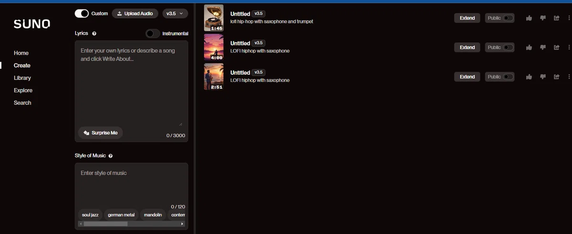Image resolution: width=572 pixels, height=234 pixels.
Task: Open the Untitled song with saxophone and trumpet
Action: pos(240,14)
